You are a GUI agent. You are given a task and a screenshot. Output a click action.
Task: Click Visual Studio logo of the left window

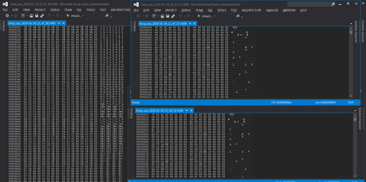pos(5,4)
